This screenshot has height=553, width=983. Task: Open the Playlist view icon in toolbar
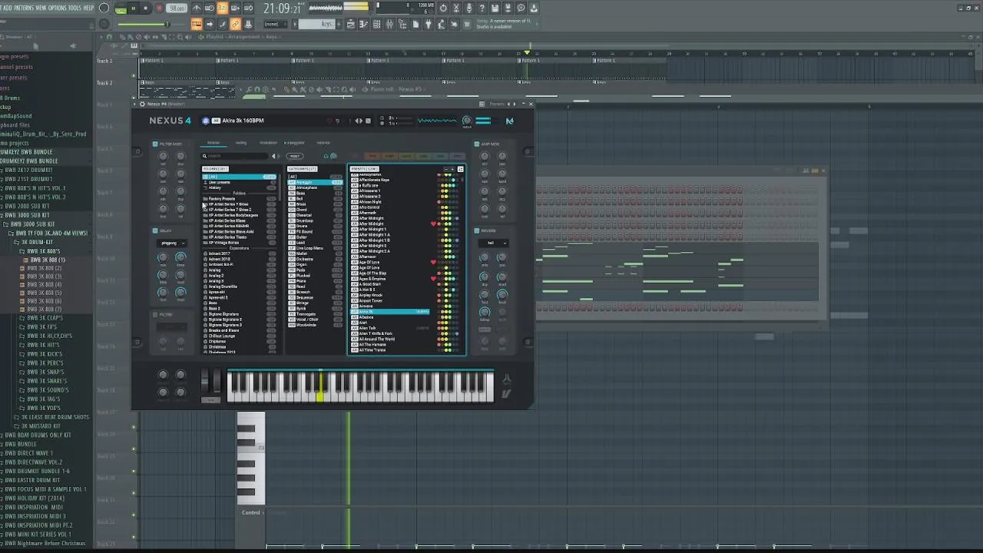click(351, 24)
